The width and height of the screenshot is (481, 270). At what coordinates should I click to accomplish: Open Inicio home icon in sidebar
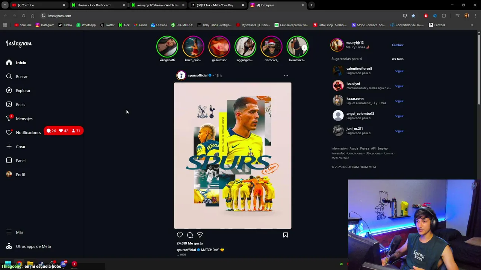coord(9,63)
